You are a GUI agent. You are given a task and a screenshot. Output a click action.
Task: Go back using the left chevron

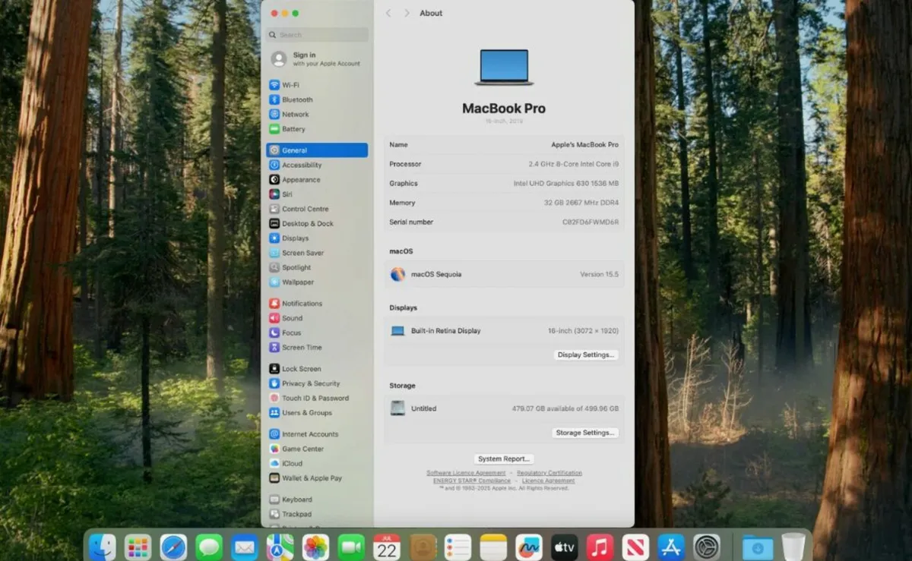tap(388, 13)
